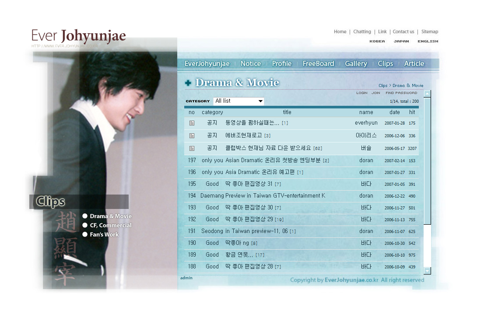Click the vertical scrollbar thumb
This screenshot has height=320, width=477.
427,161
